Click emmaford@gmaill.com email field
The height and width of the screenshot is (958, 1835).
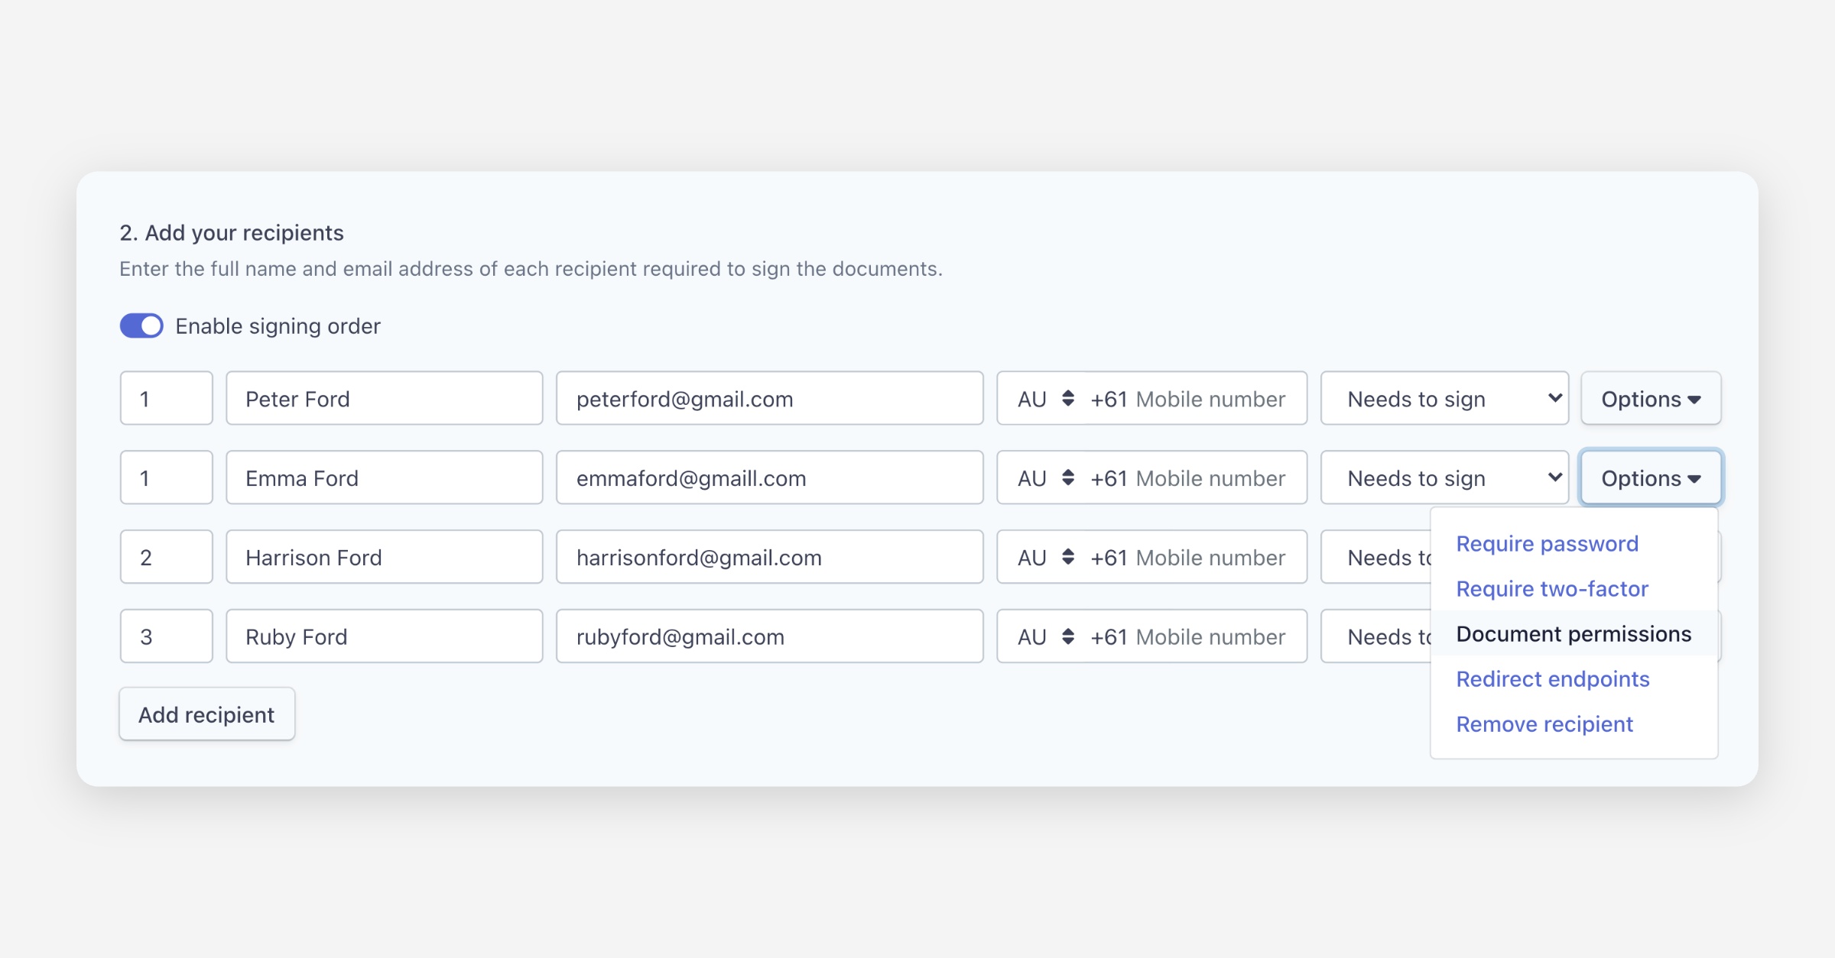click(768, 478)
